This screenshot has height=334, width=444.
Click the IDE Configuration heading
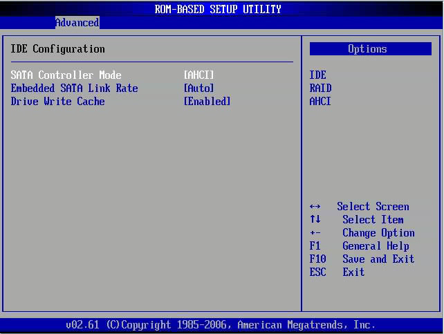(58, 49)
